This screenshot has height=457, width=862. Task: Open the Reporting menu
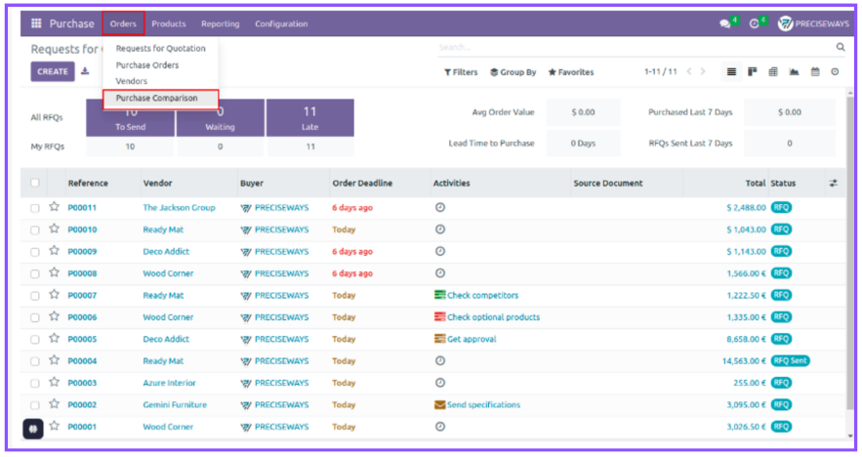point(220,23)
